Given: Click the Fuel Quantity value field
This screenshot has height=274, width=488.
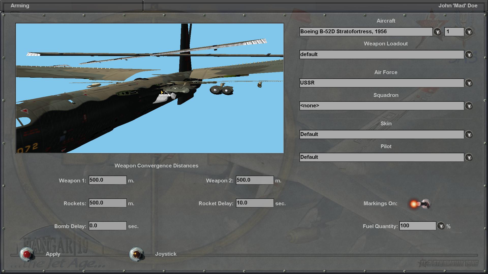Looking at the screenshot, I should 418,226.
